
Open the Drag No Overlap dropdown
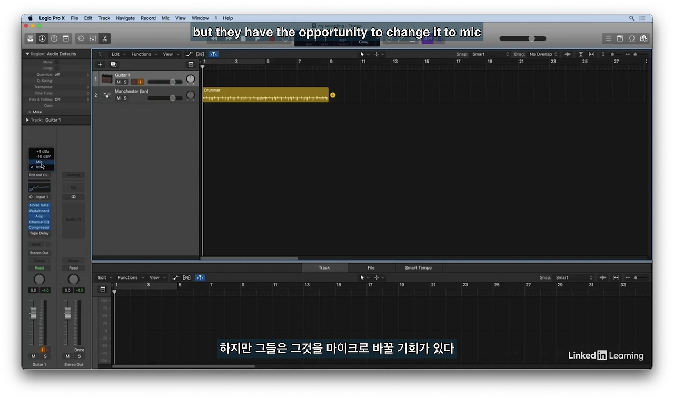click(x=543, y=54)
